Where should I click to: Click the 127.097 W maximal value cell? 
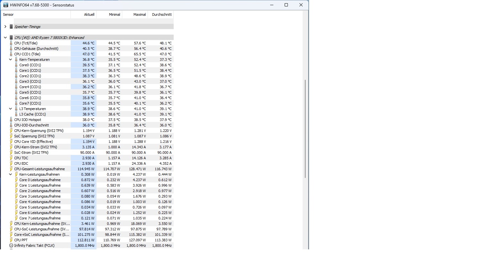coord(135,240)
